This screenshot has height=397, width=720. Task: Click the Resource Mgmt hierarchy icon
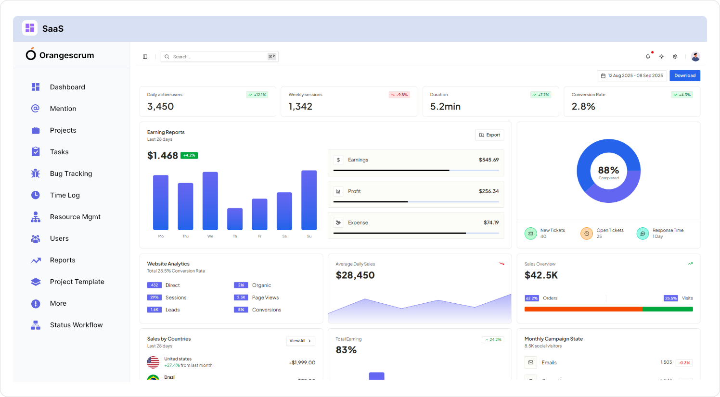[36, 217]
